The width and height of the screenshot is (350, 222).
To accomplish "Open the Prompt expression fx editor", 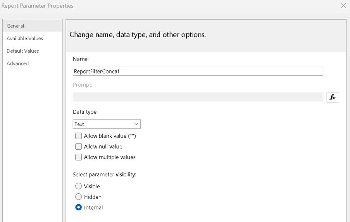I will click(x=332, y=97).
